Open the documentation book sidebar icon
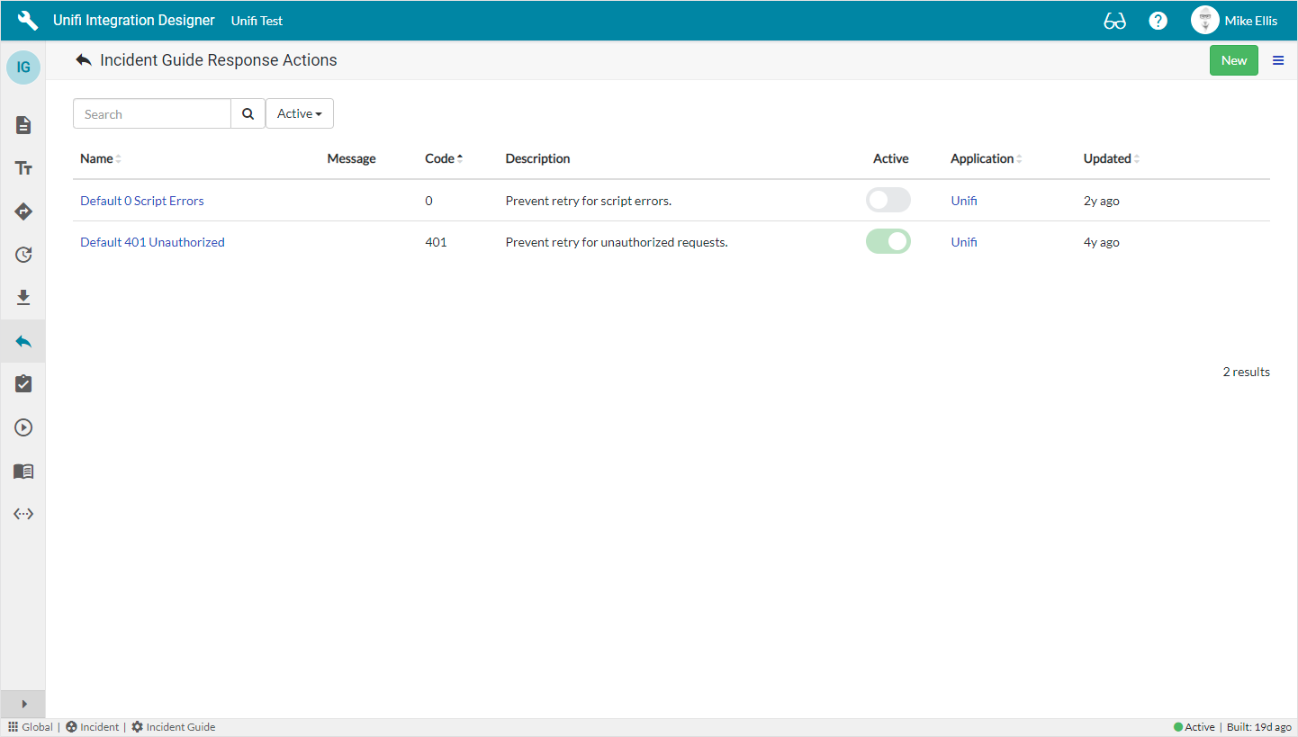Screen dimensions: 1298x737 click(x=23, y=471)
